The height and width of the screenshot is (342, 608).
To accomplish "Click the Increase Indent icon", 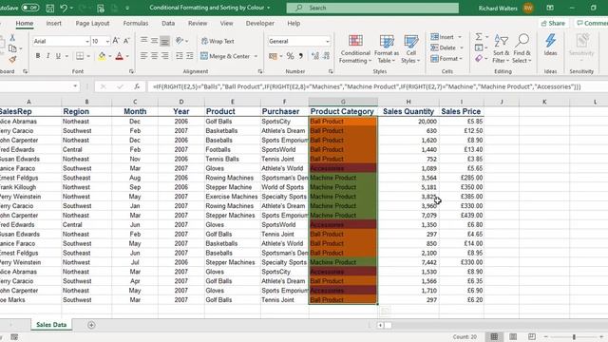I will click(190, 56).
